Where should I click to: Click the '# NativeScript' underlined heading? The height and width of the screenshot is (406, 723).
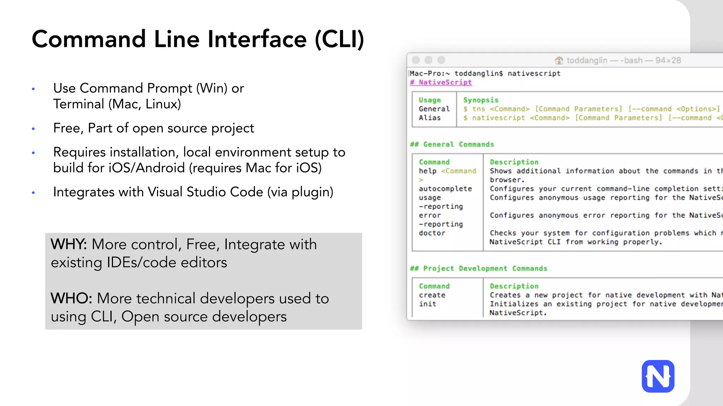coord(441,82)
